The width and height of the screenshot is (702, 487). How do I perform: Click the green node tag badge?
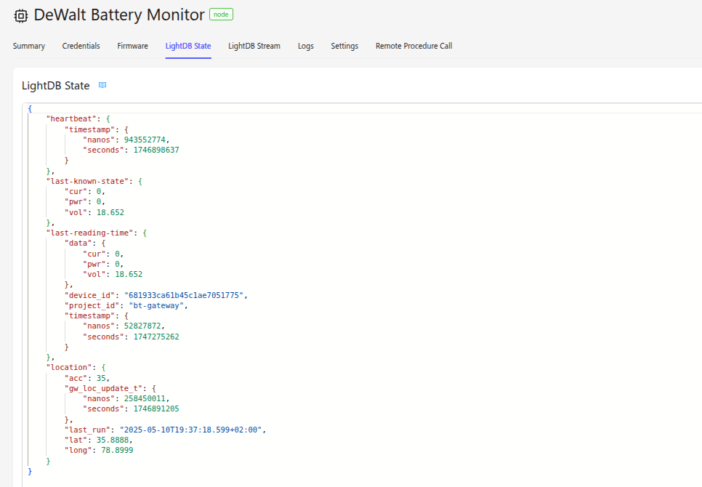click(221, 15)
